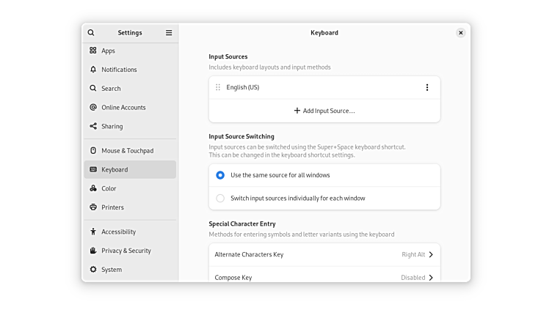Select 'Switch input sources individually for each window'
The width and height of the screenshot is (552, 310).
(220, 198)
